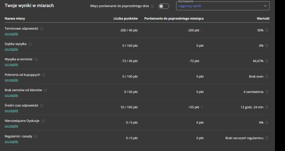Viewport: 285px width, 151px height.
Task: Click info icon next to 4 zamówienia
Action: tap(267, 92)
